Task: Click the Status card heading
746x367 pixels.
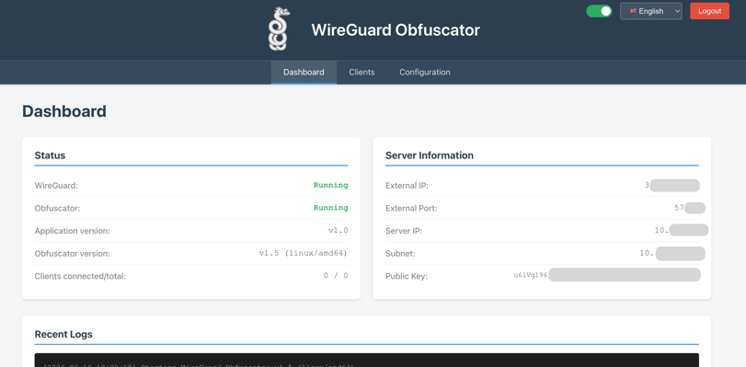Action: 50,155
